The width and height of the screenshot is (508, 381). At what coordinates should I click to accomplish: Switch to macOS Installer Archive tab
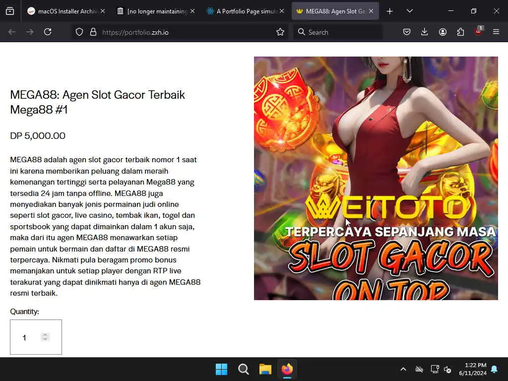(x=66, y=11)
